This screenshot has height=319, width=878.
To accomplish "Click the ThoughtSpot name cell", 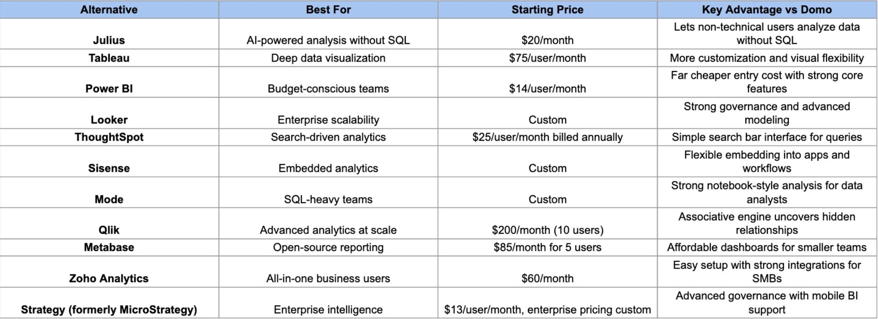I will click(x=109, y=137).
